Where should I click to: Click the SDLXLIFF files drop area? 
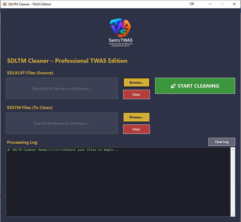pyautogui.click(x=62, y=88)
